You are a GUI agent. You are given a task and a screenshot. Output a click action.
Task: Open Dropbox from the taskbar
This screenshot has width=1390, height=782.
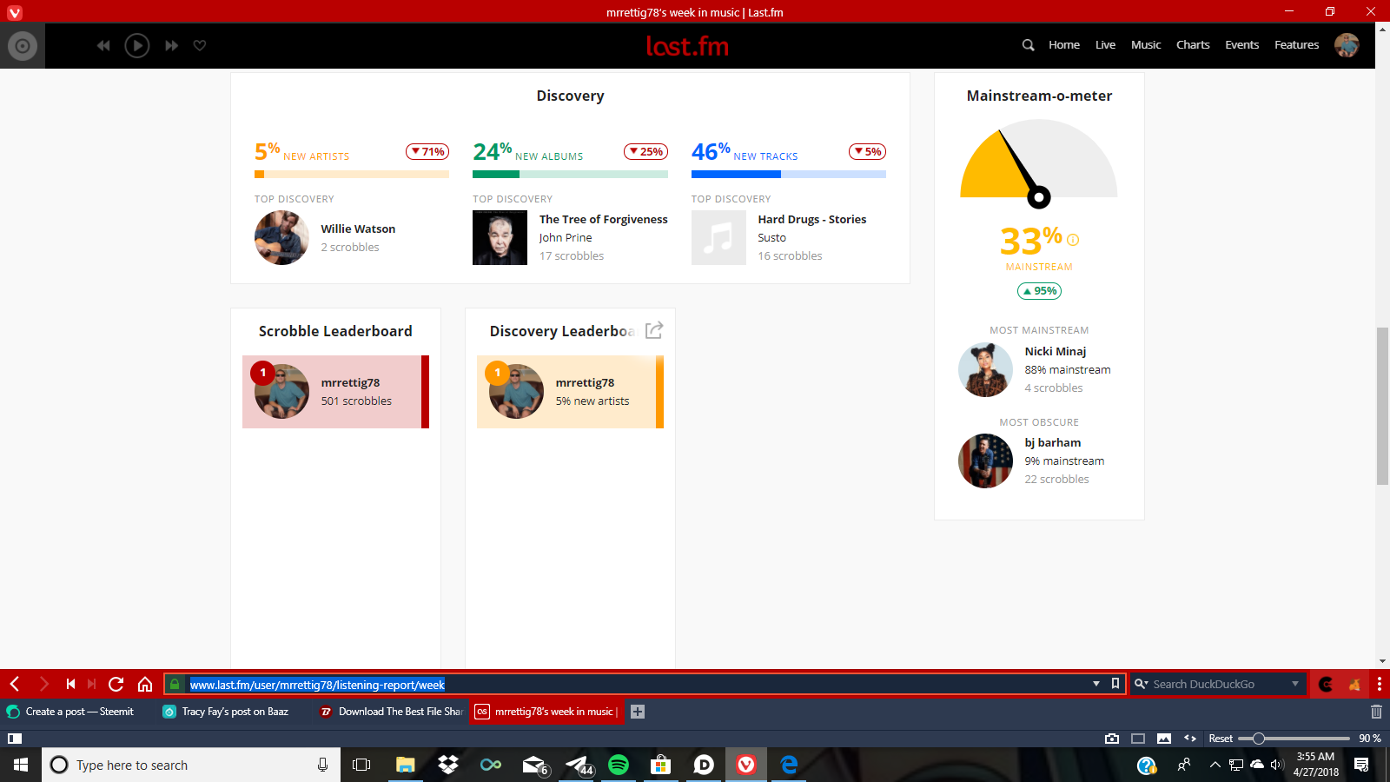[x=448, y=765]
